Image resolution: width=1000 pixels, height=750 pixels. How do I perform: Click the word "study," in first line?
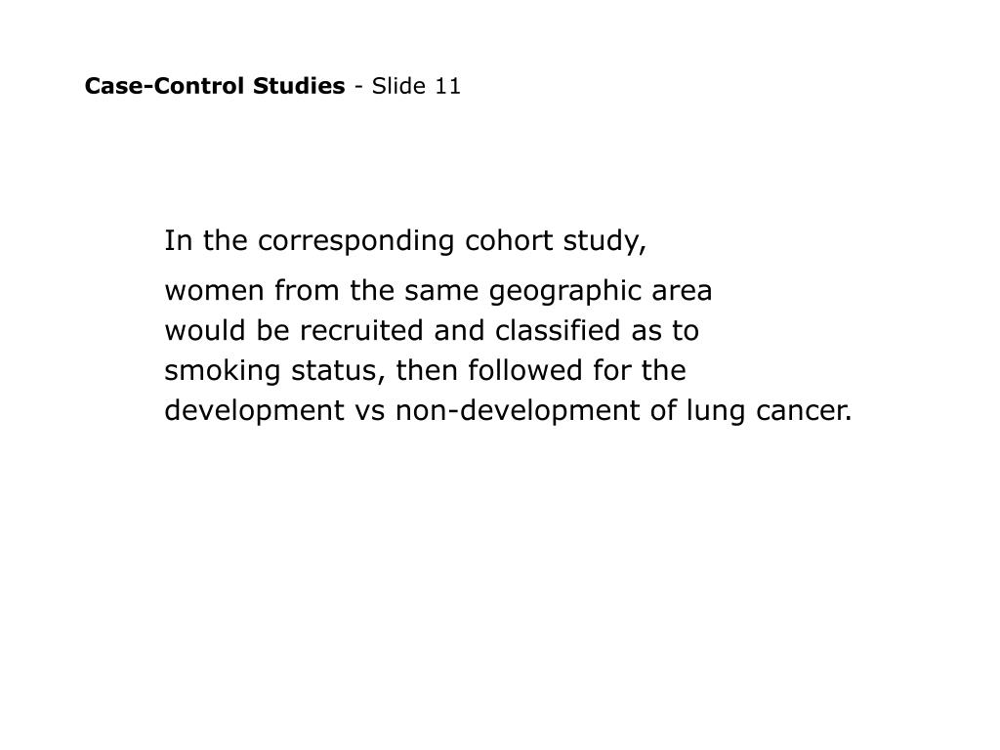(604, 242)
